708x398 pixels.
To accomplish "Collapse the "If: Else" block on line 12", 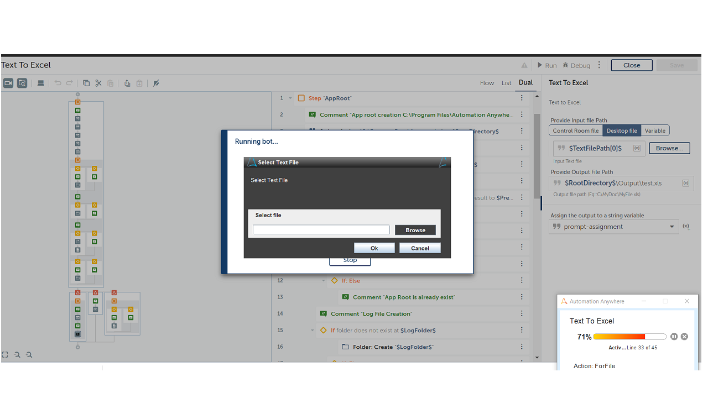I will (324, 281).
